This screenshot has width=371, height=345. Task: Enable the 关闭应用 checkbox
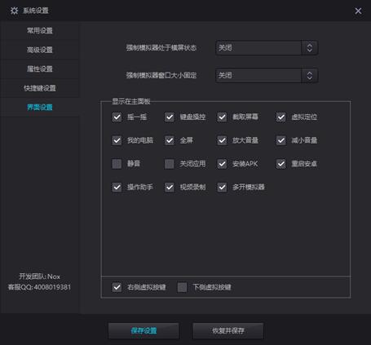170,164
